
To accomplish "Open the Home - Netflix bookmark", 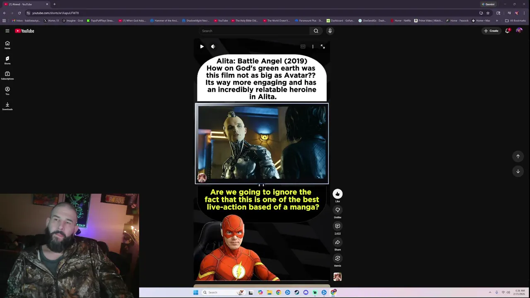I will (401, 21).
